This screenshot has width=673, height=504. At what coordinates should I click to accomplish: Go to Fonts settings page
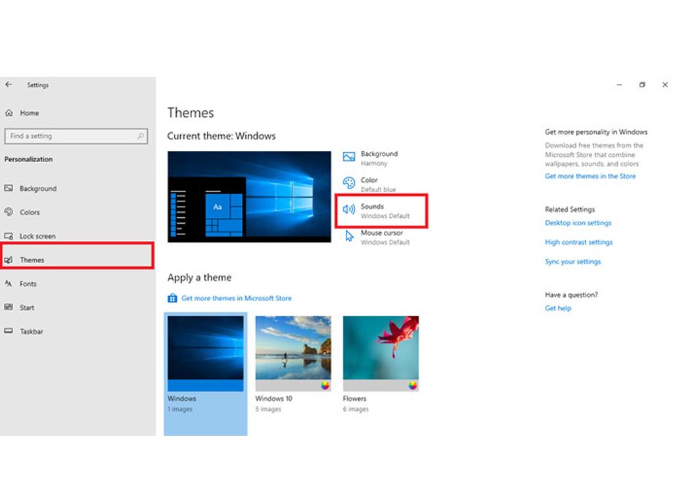pyautogui.click(x=28, y=284)
